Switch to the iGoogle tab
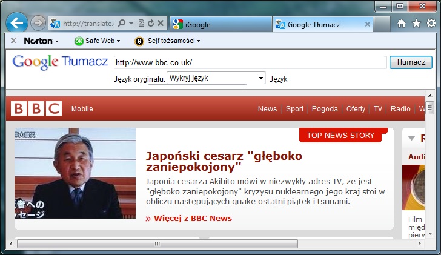This screenshot has height=255, width=441. coord(220,24)
